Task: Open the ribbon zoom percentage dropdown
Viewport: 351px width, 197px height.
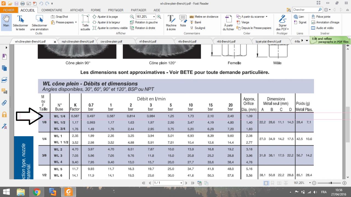Action: coord(154,17)
